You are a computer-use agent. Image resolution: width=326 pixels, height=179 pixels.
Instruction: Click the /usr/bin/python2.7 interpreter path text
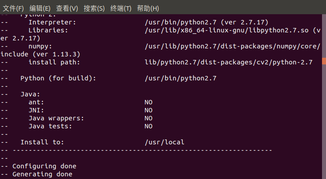tap(181, 22)
